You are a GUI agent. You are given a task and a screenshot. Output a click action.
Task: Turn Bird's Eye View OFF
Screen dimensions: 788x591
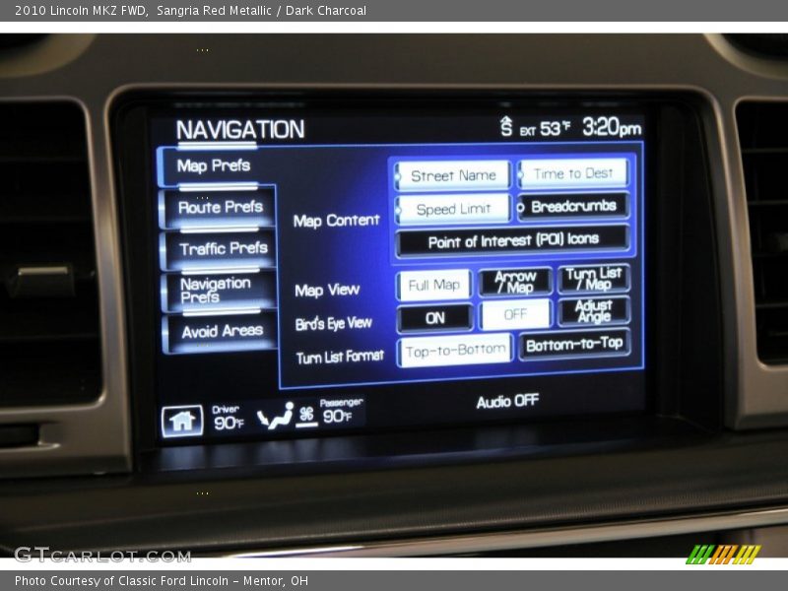pyautogui.click(x=515, y=315)
